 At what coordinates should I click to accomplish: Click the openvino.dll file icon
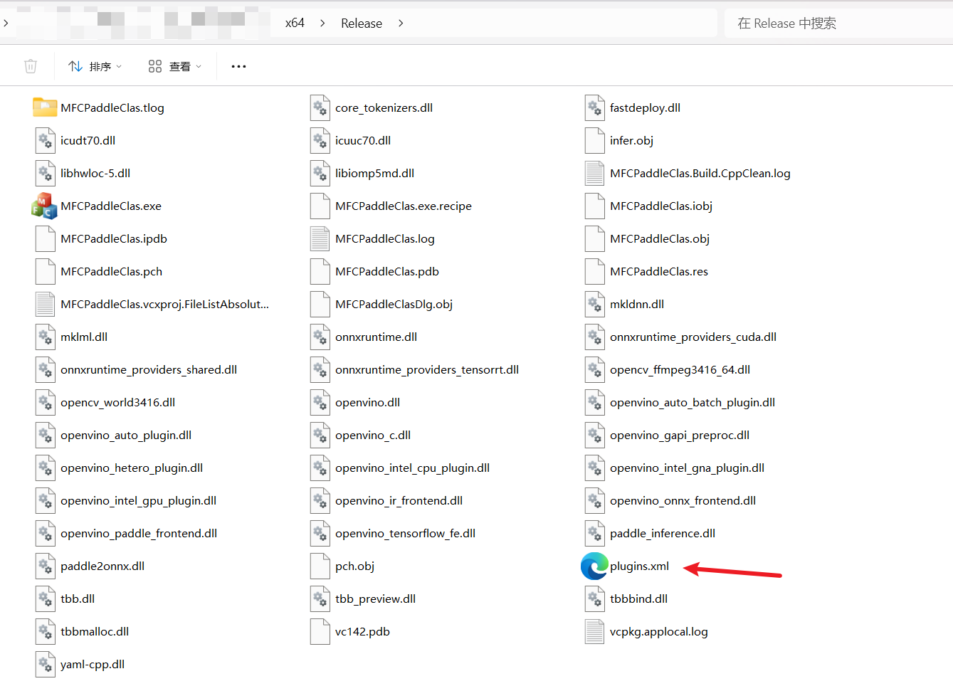pyautogui.click(x=320, y=402)
